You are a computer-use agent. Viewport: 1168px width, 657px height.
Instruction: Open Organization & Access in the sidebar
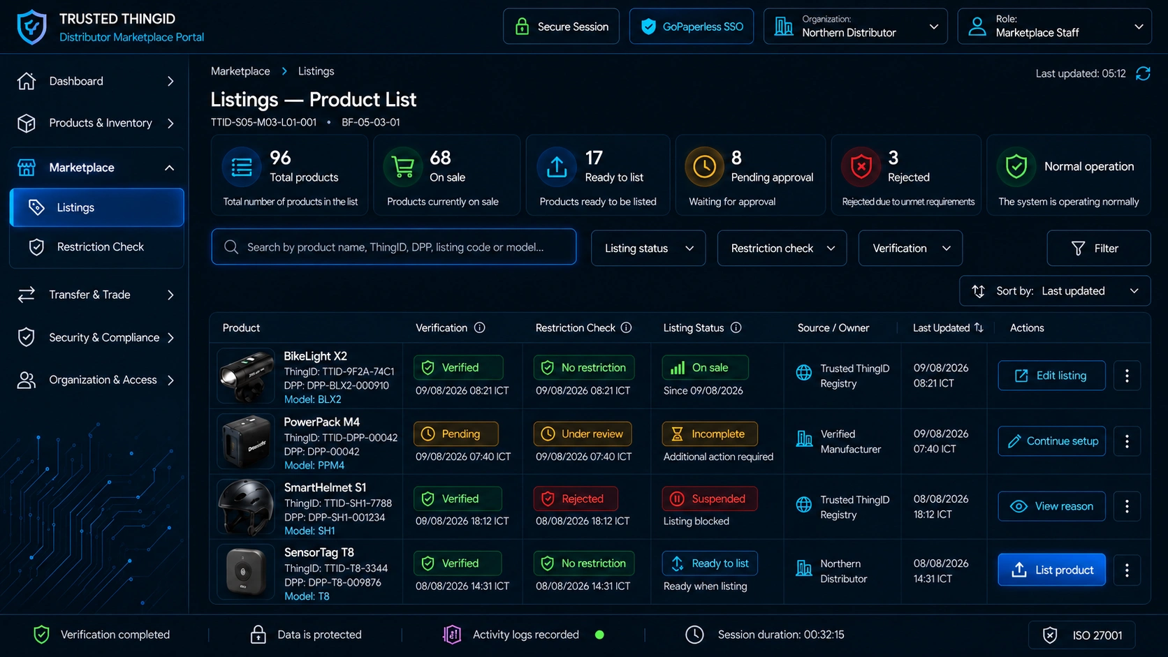(x=97, y=381)
